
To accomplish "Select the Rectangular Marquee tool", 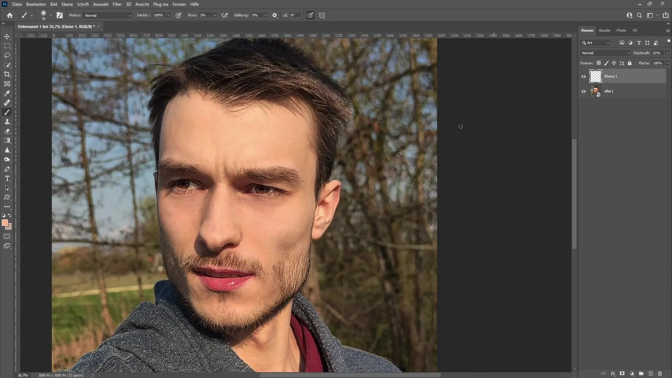I will pyautogui.click(x=7, y=46).
